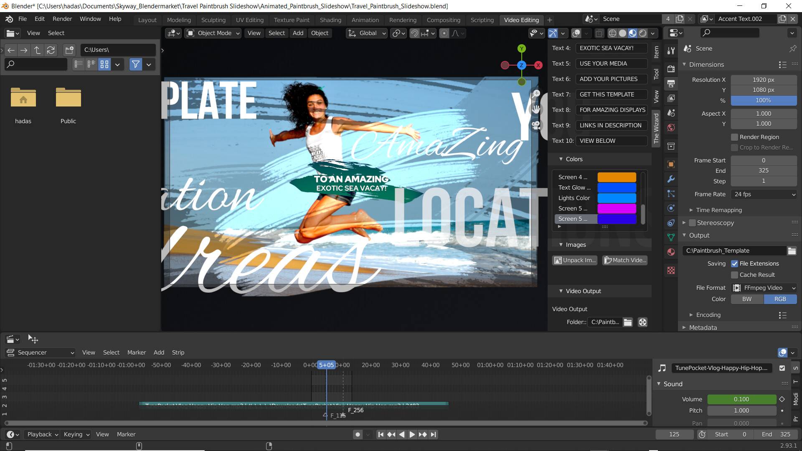Open the Frame Rate dropdown
802x451 pixels.
764,194
